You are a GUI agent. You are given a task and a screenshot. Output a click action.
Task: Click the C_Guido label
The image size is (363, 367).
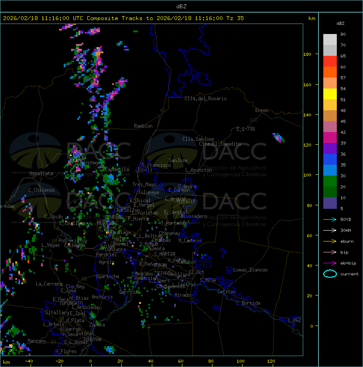coord(53,217)
